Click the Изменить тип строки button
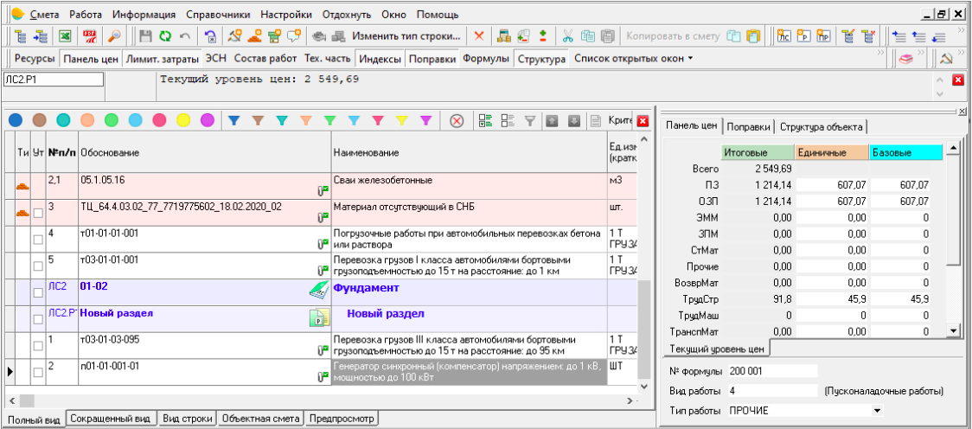The image size is (972, 429). [x=406, y=36]
